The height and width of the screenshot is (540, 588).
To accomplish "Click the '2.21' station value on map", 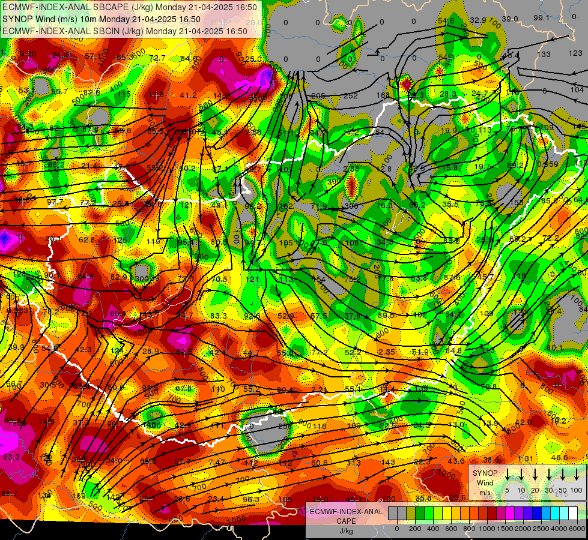I will point(319,390).
